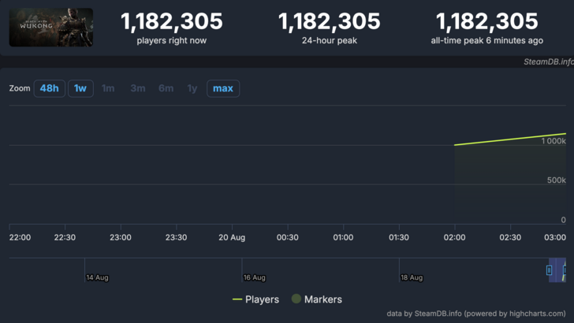Click the 6m zoom option
574x323 pixels.
(x=166, y=88)
